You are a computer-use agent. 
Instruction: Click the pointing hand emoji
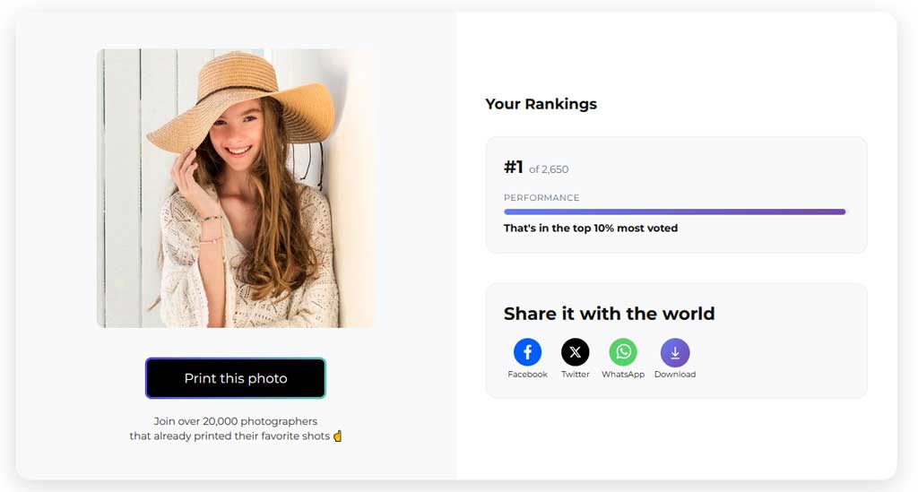338,436
